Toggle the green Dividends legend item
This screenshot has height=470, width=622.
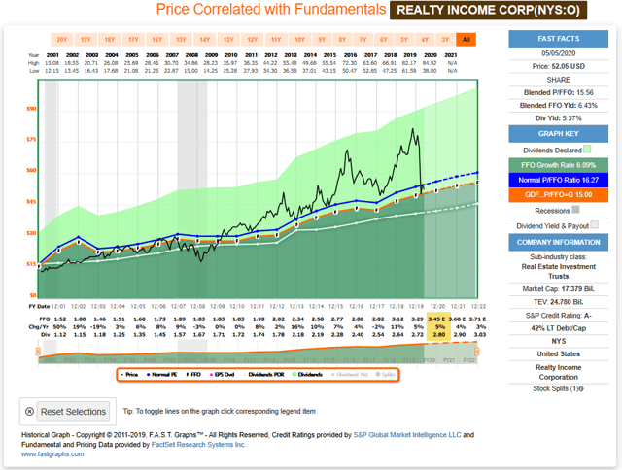point(307,375)
